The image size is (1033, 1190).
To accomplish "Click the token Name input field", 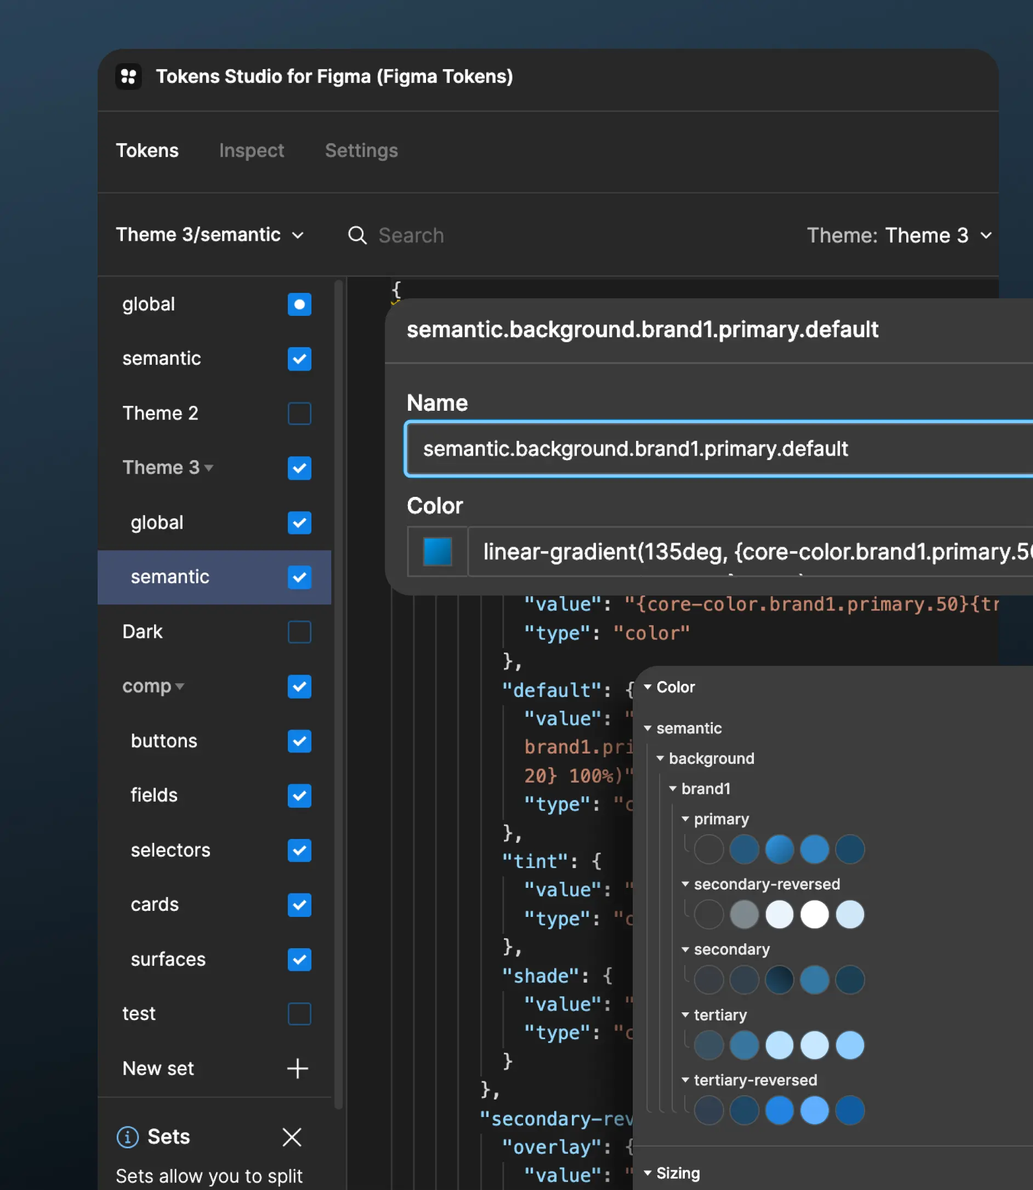I will (x=719, y=449).
